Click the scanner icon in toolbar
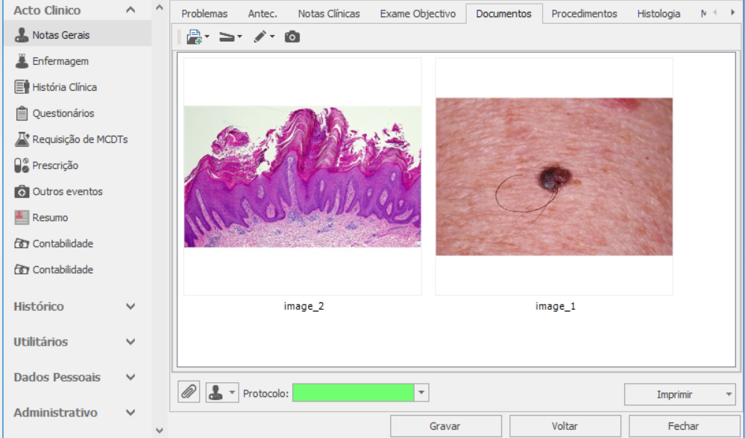This screenshot has height=438, width=745. 227,36
